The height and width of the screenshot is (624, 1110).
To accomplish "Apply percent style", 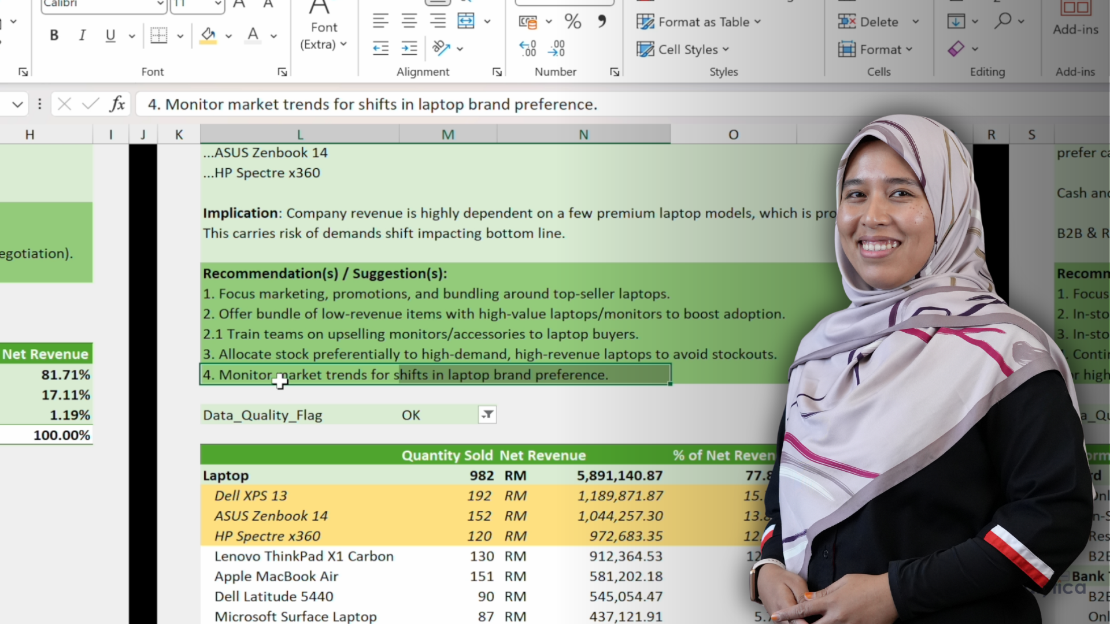I will coord(573,22).
